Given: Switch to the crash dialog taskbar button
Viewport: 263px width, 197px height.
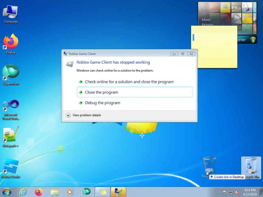Looking at the screenshot, I should tap(118, 192).
